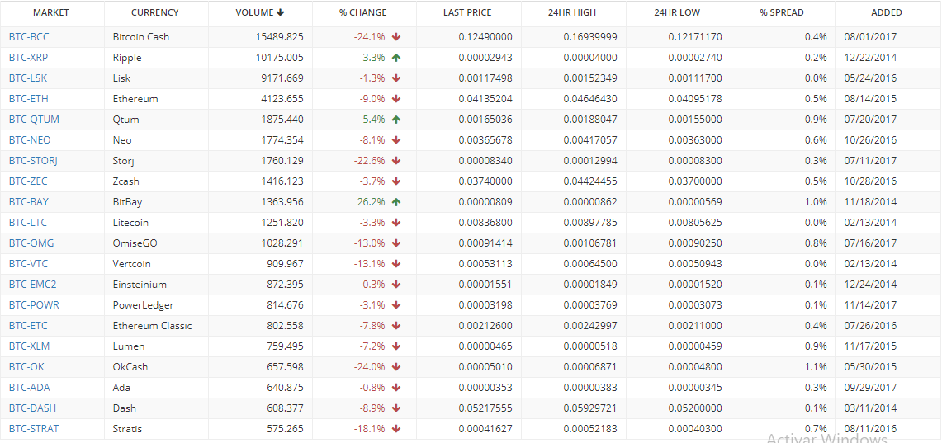Select the OmiseGO currency name
The width and height of the screenshot is (942, 443).
pyautogui.click(x=135, y=243)
